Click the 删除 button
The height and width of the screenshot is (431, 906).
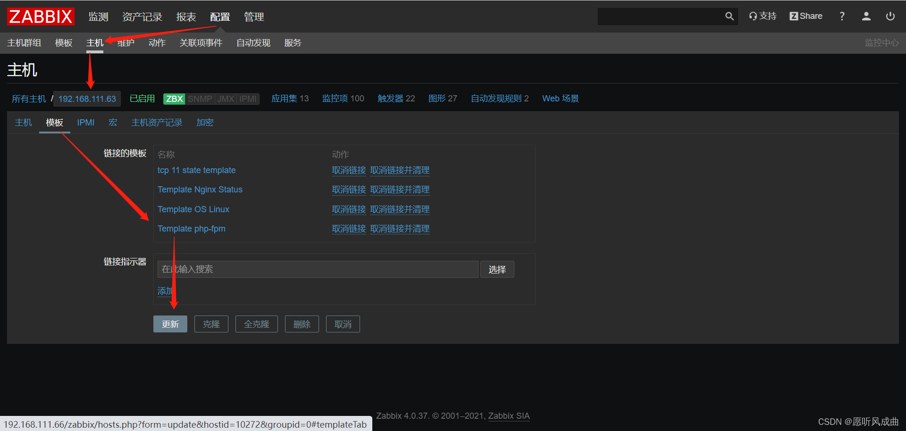click(x=302, y=324)
